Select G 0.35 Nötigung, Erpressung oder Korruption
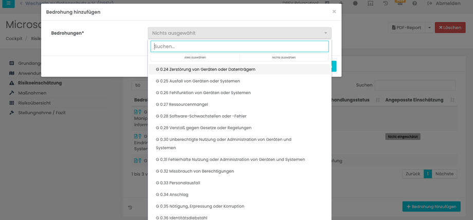 [x=240, y=207]
